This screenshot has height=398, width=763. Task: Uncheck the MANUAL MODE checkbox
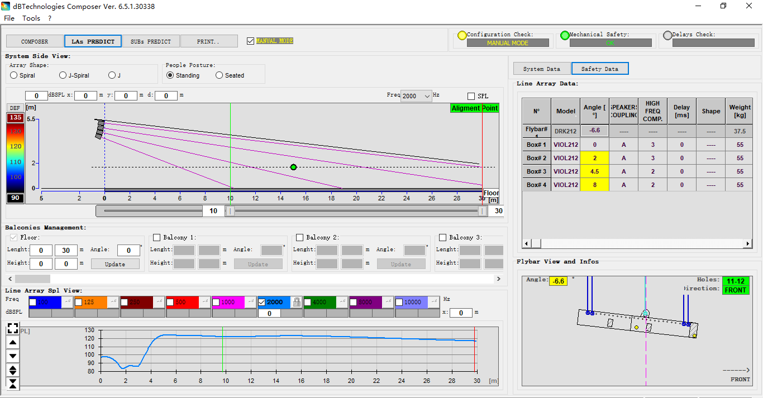[x=250, y=41]
